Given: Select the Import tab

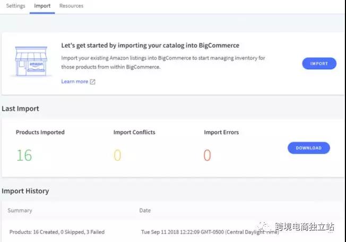Looking at the screenshot, I should click(x=42, y=6).
